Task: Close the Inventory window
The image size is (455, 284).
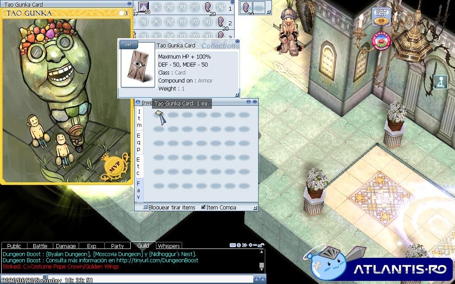Action: click(255, 102)
